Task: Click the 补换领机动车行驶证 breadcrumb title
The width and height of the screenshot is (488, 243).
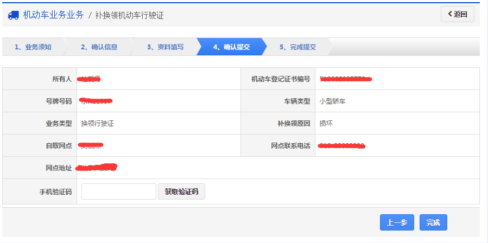Action: 129,15
